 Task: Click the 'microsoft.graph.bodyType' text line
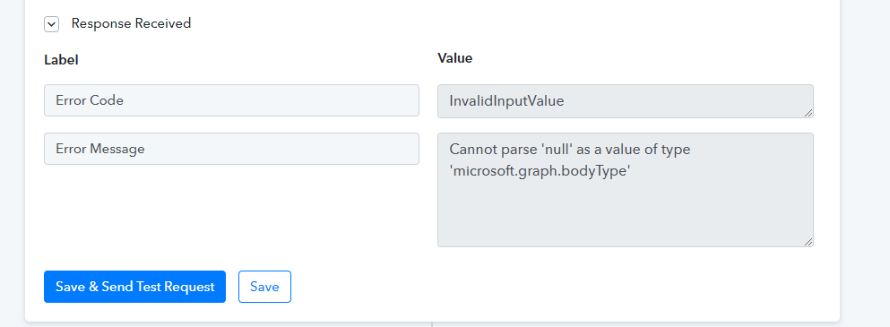(x=540, y=171)
